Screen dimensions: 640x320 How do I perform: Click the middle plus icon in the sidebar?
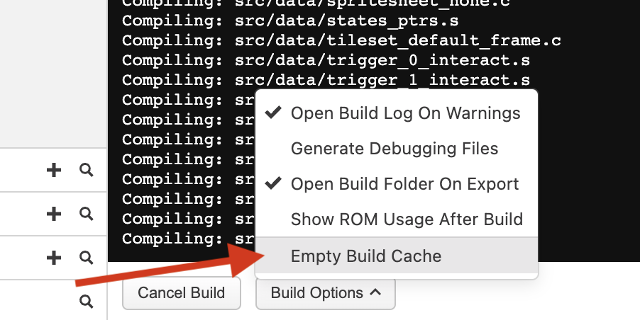53,213
